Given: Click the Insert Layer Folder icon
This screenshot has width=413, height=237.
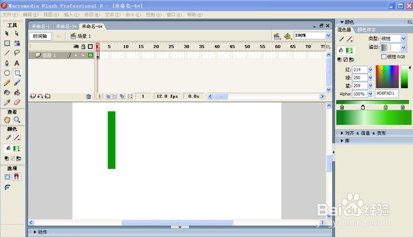Looking at the screenshot, I should pyautogui.click(x=48, y=96).
